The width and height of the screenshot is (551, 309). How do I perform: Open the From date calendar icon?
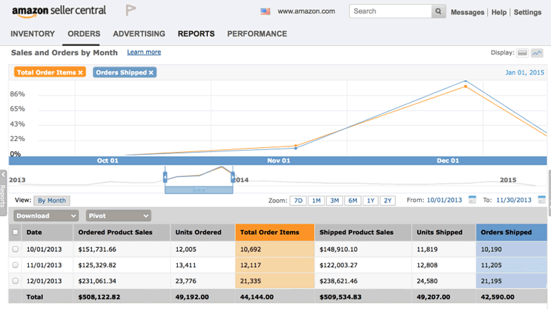(472, 200)
